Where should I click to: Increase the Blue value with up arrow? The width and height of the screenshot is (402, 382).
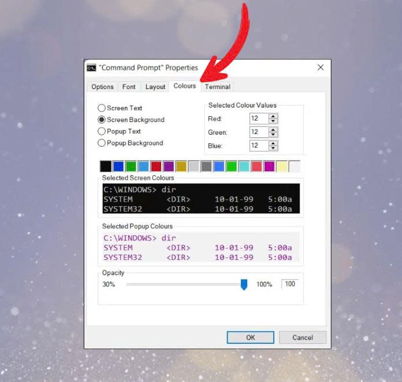[273, 143]
